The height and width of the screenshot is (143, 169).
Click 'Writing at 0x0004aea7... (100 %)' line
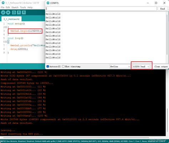coord(24,116)
